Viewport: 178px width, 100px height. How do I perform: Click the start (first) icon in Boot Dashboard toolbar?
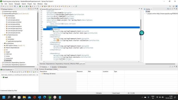click(x=11, y=72)
